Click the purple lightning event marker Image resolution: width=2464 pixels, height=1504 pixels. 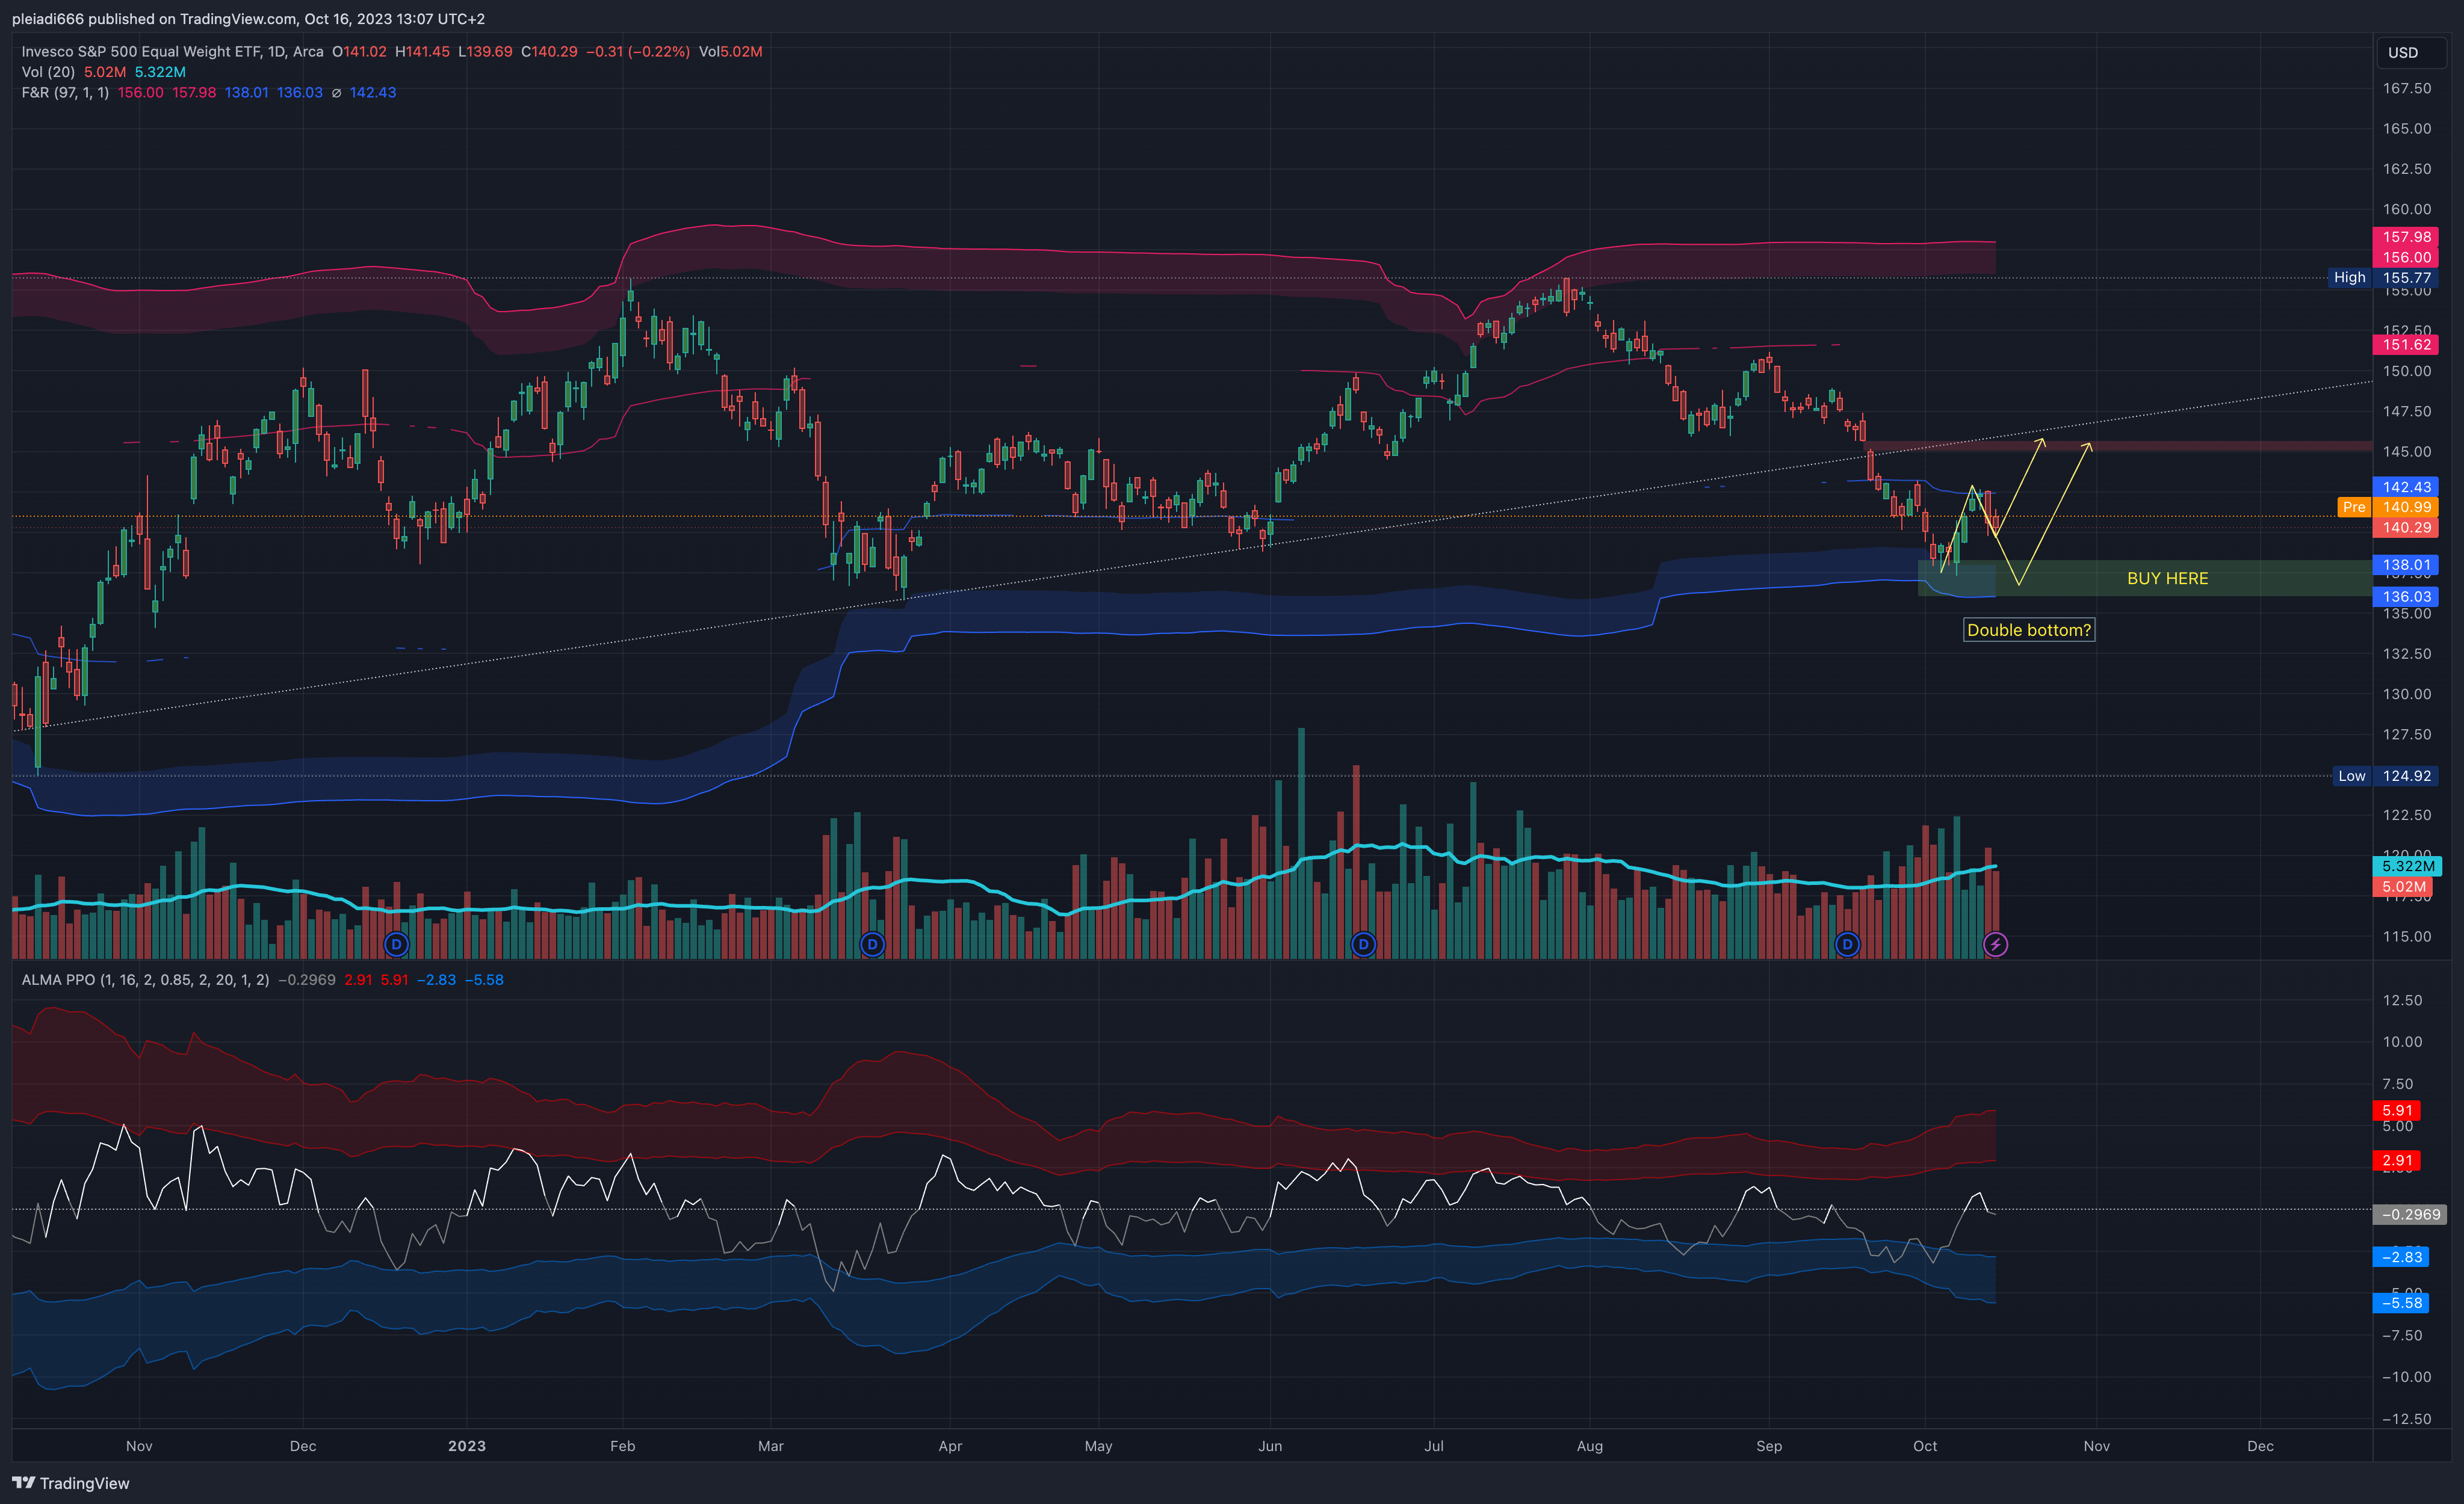click(1995, 945)
